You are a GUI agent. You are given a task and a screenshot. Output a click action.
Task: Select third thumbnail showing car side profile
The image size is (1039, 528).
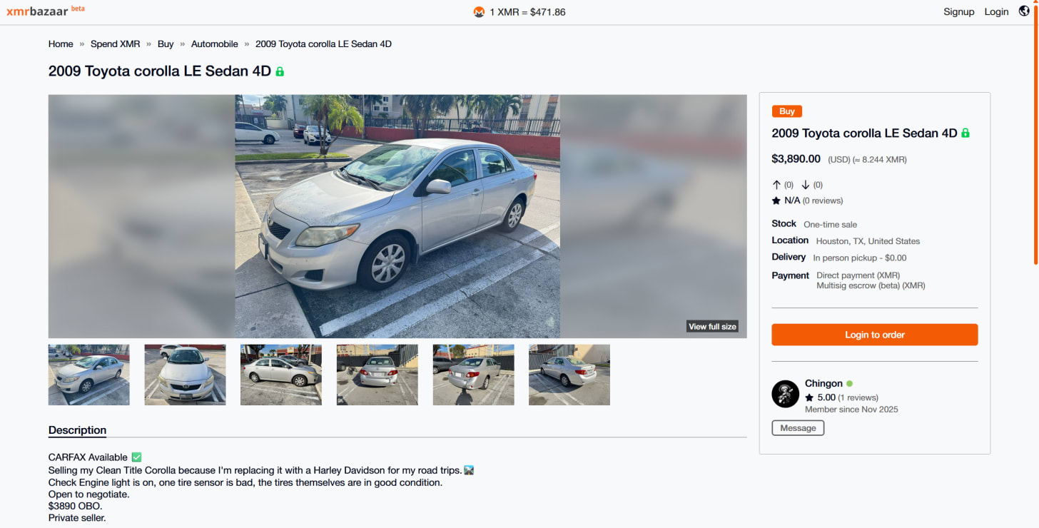[x=281, y=375]
